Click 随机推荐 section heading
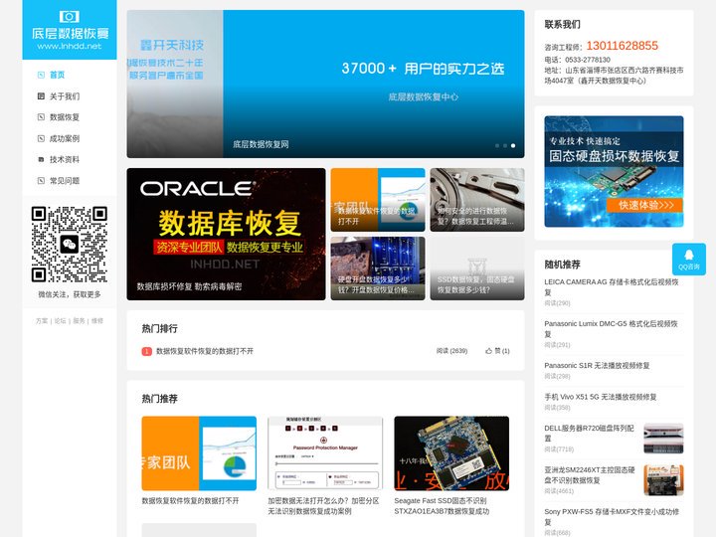The image size is (716, 537). point(562,265)
